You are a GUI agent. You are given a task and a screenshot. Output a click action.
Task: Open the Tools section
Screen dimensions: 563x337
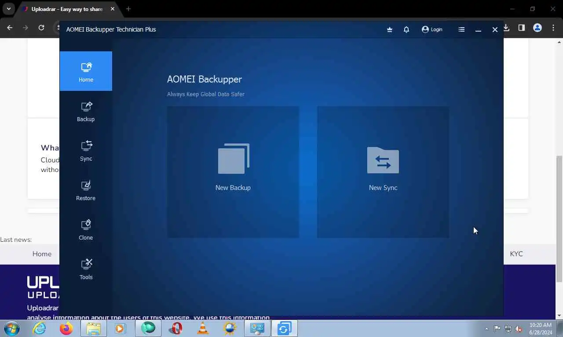86,269
